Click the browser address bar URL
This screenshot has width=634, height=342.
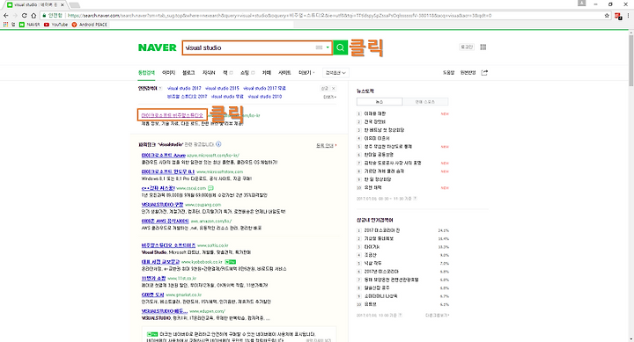tap(279, 15)
